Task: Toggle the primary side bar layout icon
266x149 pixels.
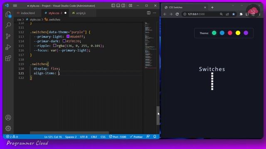Action: 113,5
